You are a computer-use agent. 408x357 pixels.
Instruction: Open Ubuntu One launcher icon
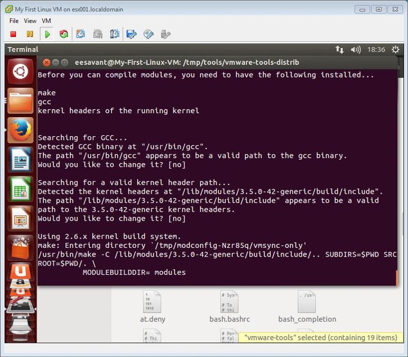pyautogui.click(x=20, y=271)
